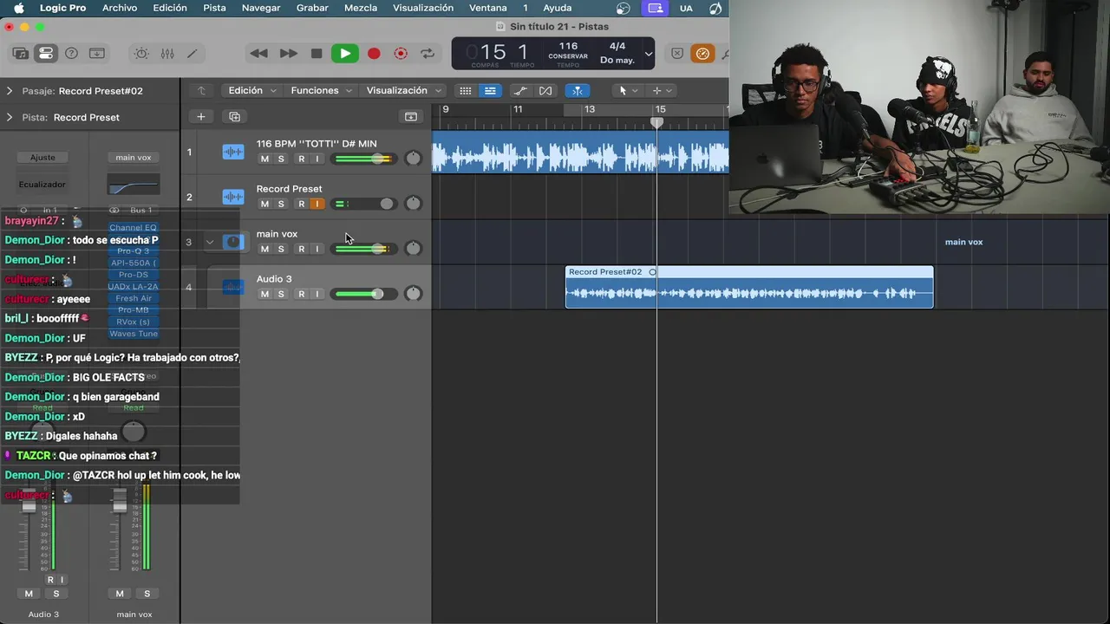Solo the main vox track

coord(281,249)
